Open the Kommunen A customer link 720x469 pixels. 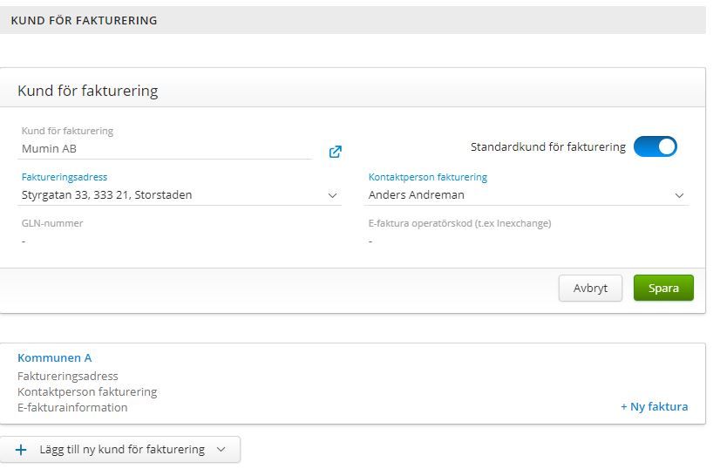(x=54, y=357)
